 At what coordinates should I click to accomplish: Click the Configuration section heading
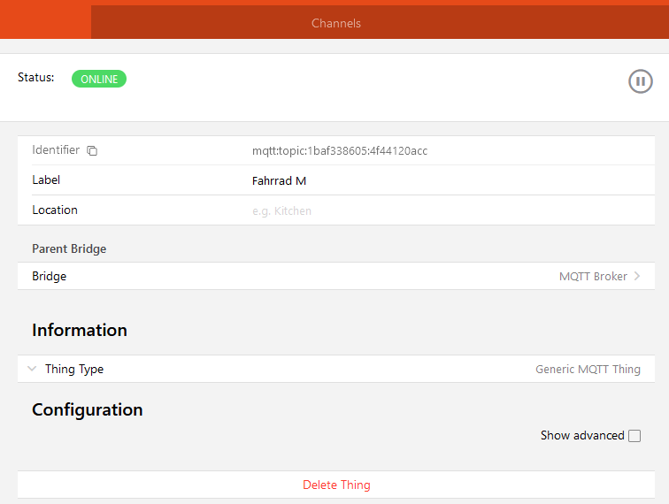point(87,410)
